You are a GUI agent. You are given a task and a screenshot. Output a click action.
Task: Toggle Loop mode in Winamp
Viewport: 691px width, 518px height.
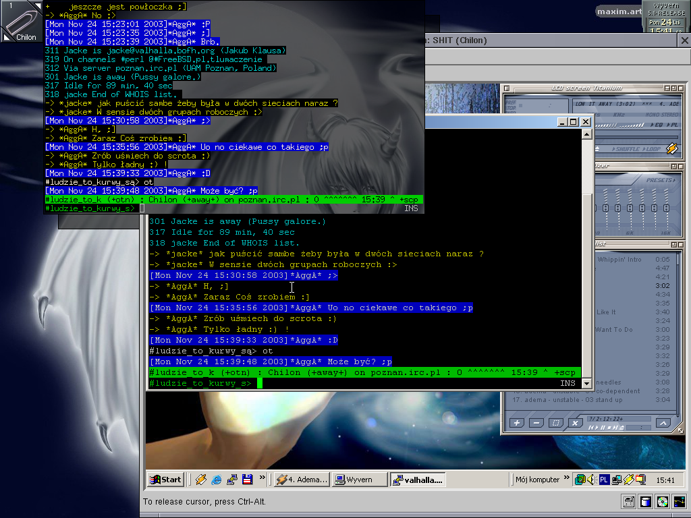pos(652,149)
